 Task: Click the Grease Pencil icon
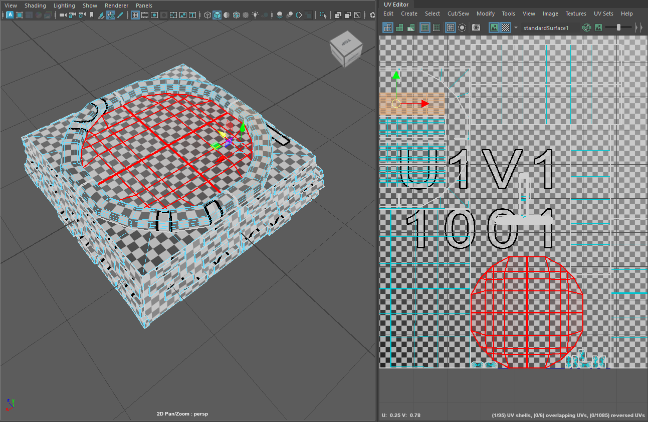pyautogui.click(x=119, y=15)
